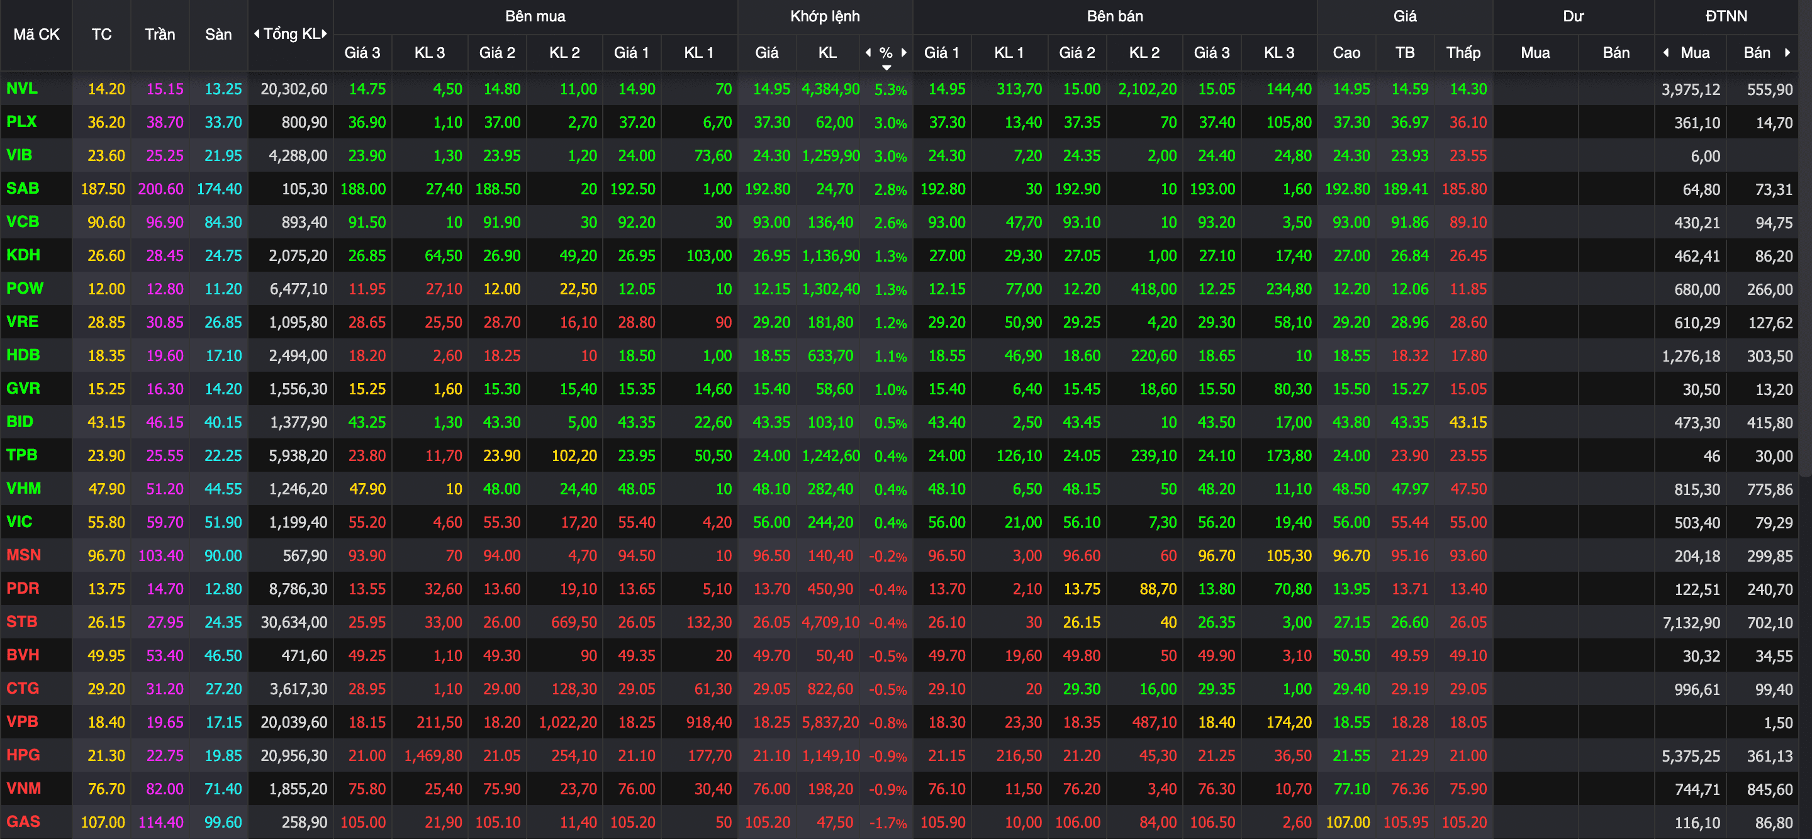Click the Cao price header
The width and height of the screenshot is (1812, 839).
1346,52
